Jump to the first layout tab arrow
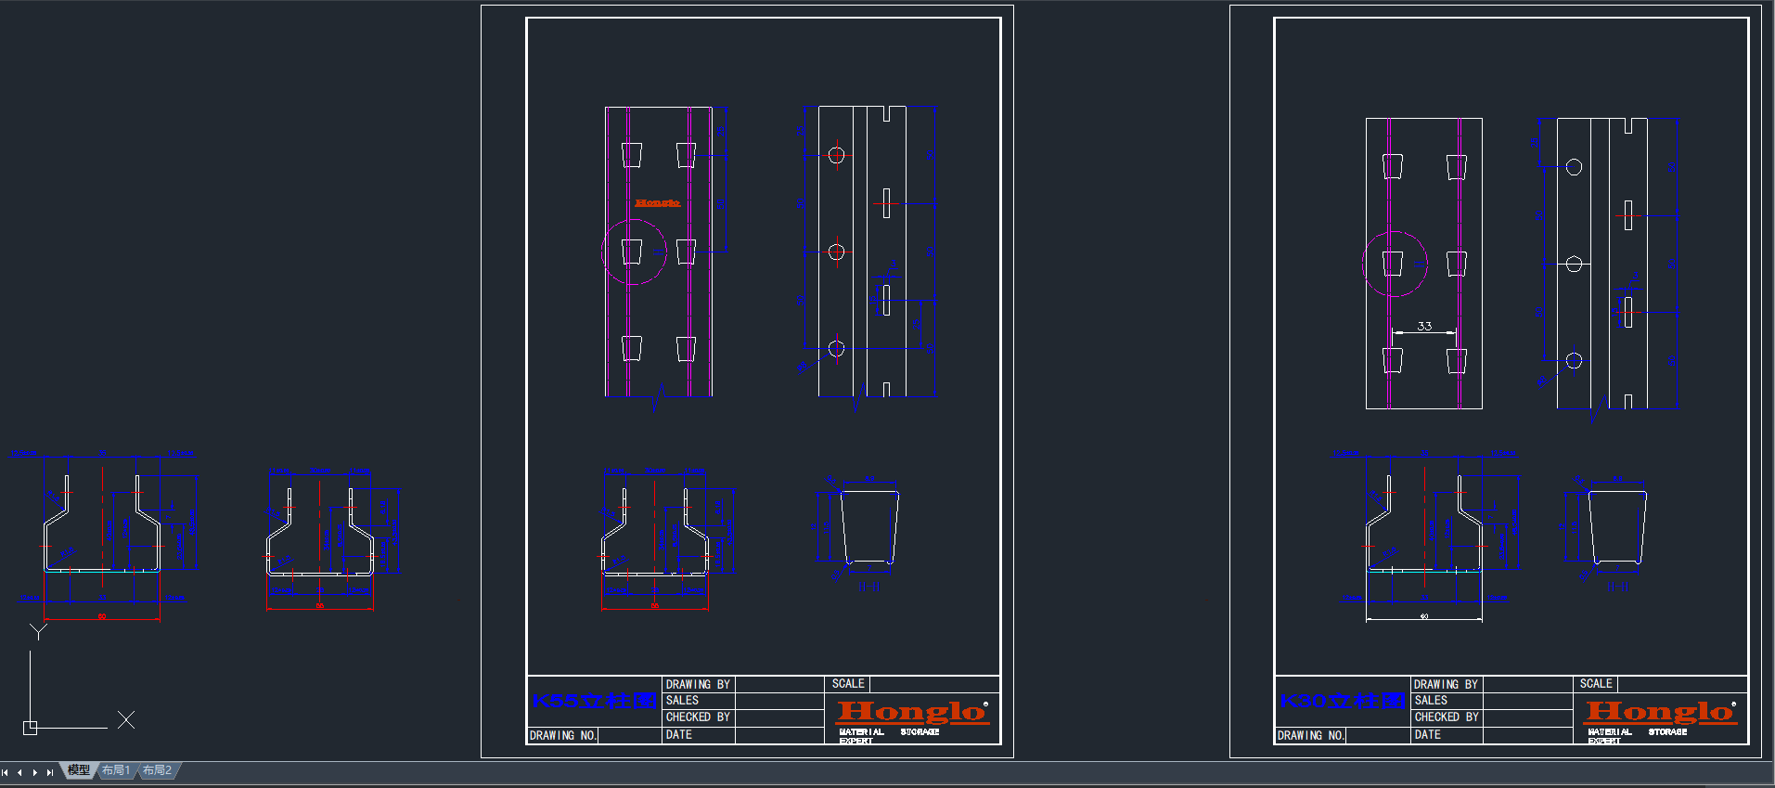 pos(6,772)
